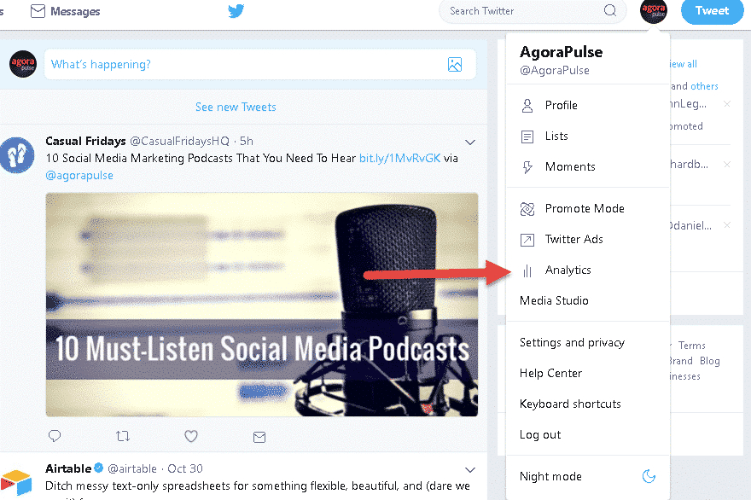Image resolution: width=751 pixels, height=500 pixels.
Task: Open the AgoraPulse profile avatar menu
Action: 654,10
